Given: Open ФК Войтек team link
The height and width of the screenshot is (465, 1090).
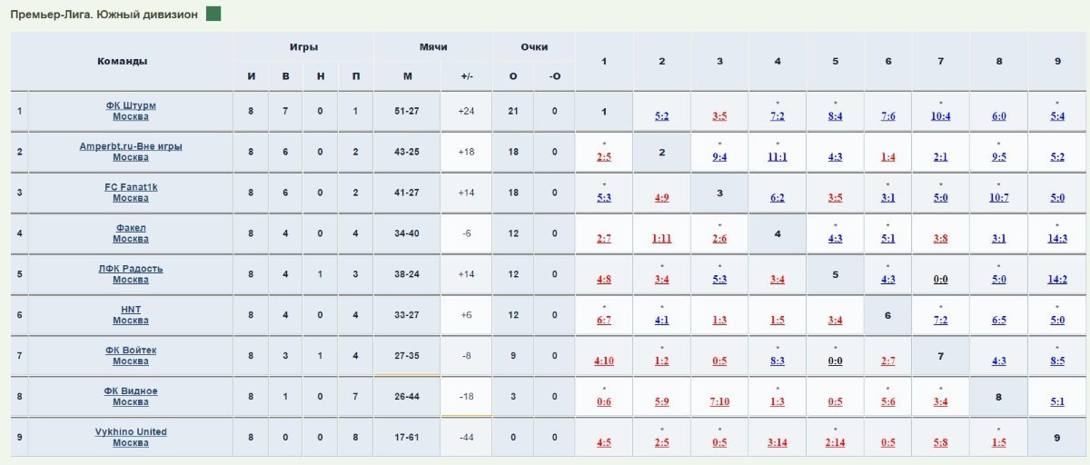Looking at the screenshot, I should click(x=131, y=351).
